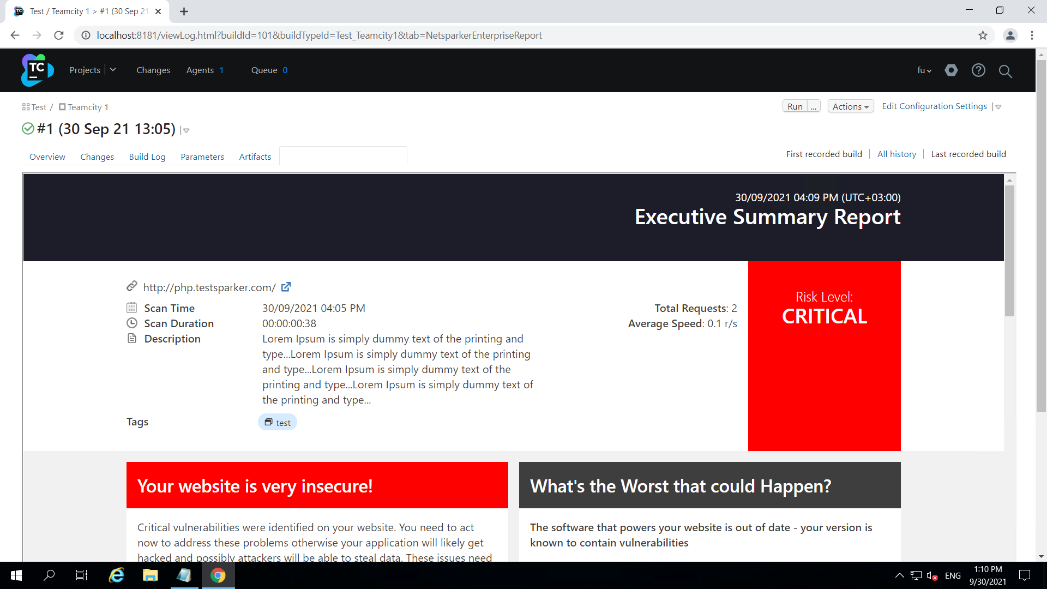Expand the fu user menu
Screen dimensions: 1047x589
click(924, 70)
